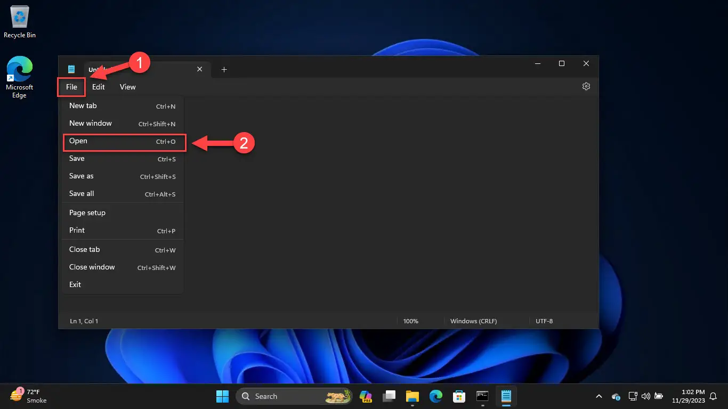Select Save in the File menu
Image resolution: width=728 pixels, height=409 pixels.
(123, 159)
